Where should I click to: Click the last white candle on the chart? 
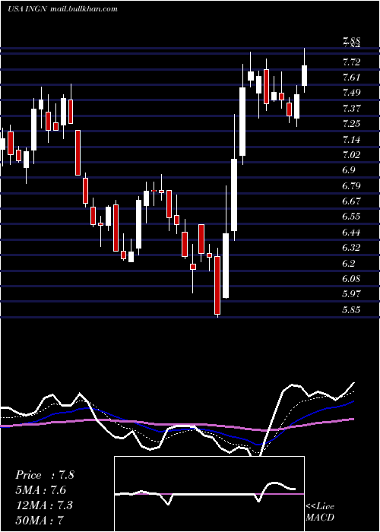pyautogui.click(x=304, y=75)
